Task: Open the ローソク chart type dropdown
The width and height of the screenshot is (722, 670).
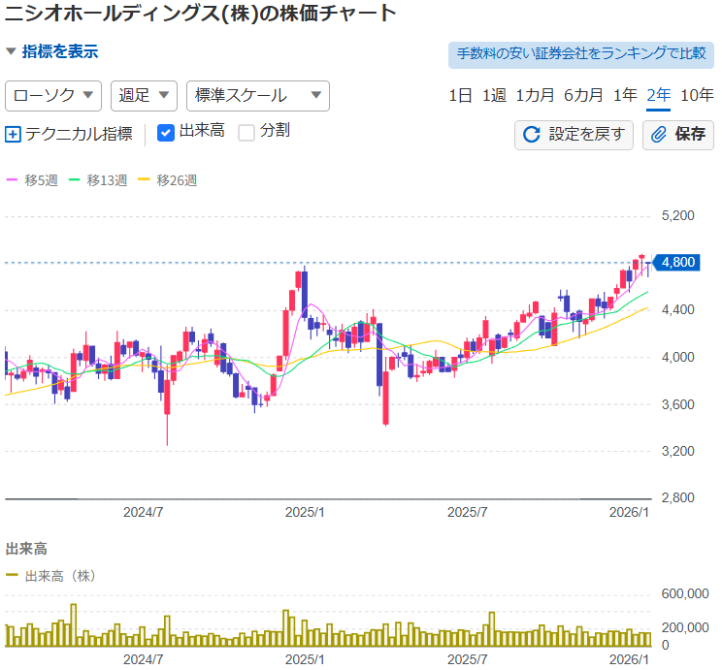Action: click(53, 95)
